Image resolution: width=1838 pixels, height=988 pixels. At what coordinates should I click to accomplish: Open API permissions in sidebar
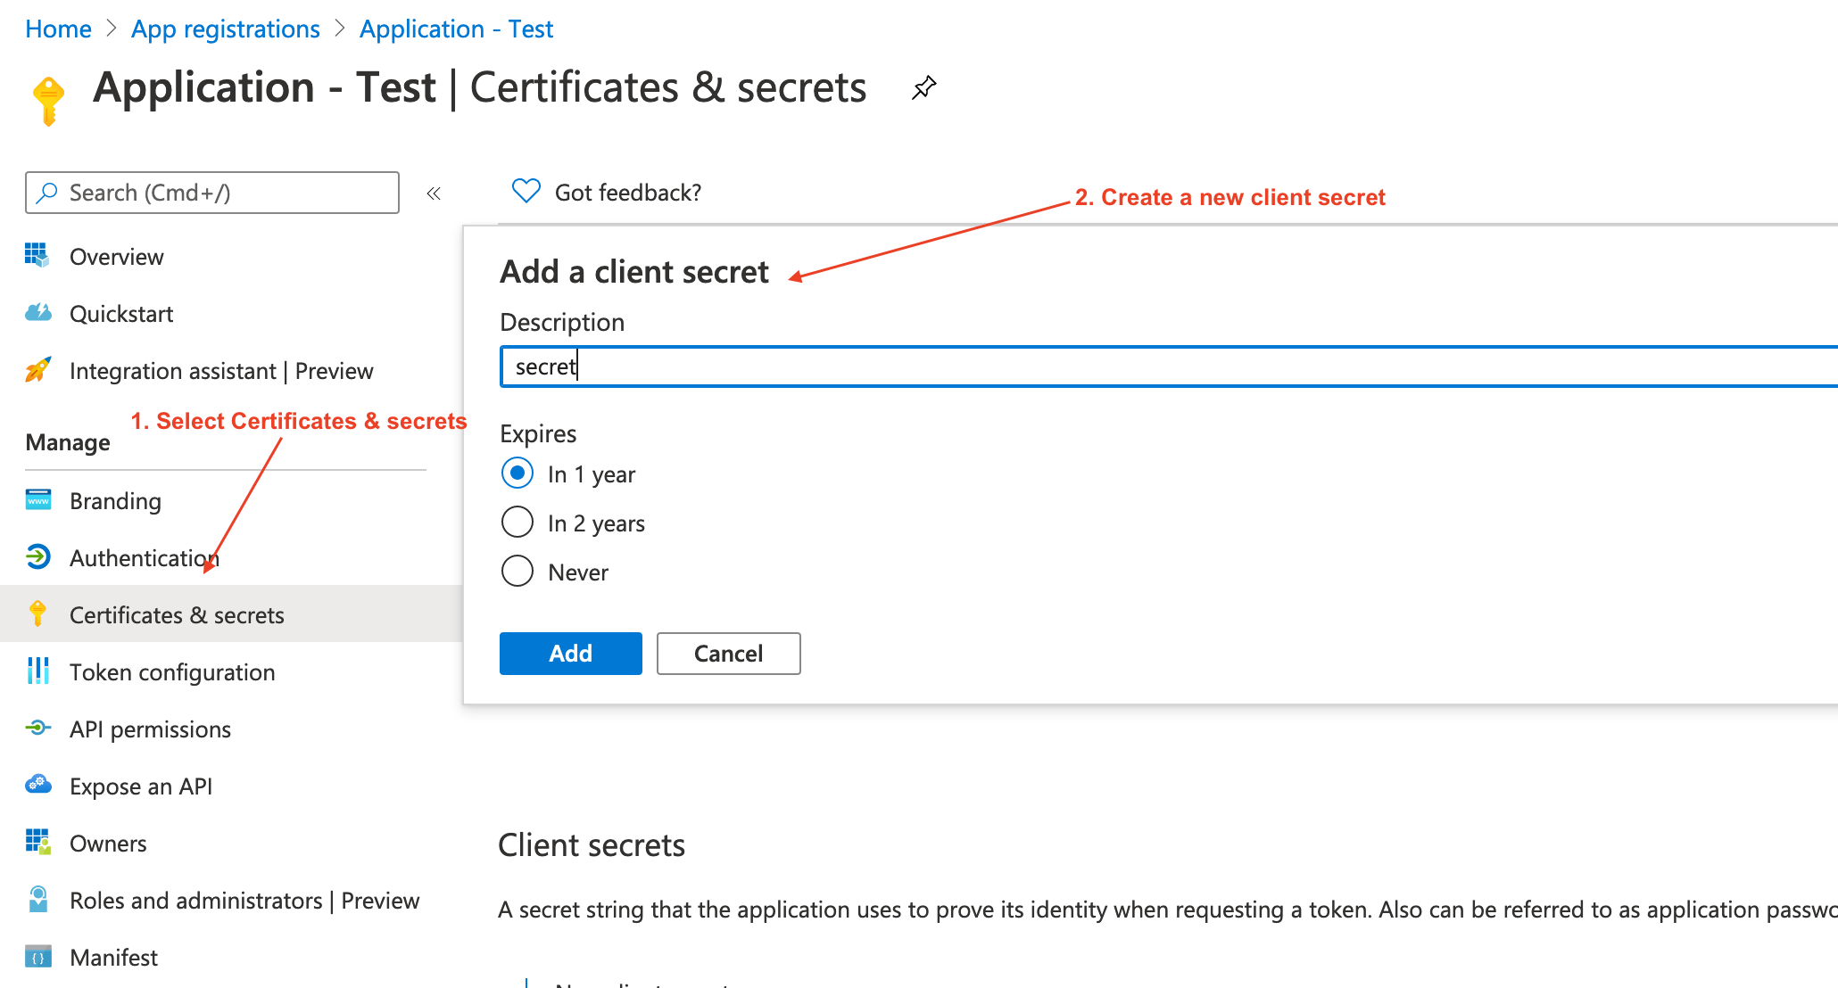(150, 729)
